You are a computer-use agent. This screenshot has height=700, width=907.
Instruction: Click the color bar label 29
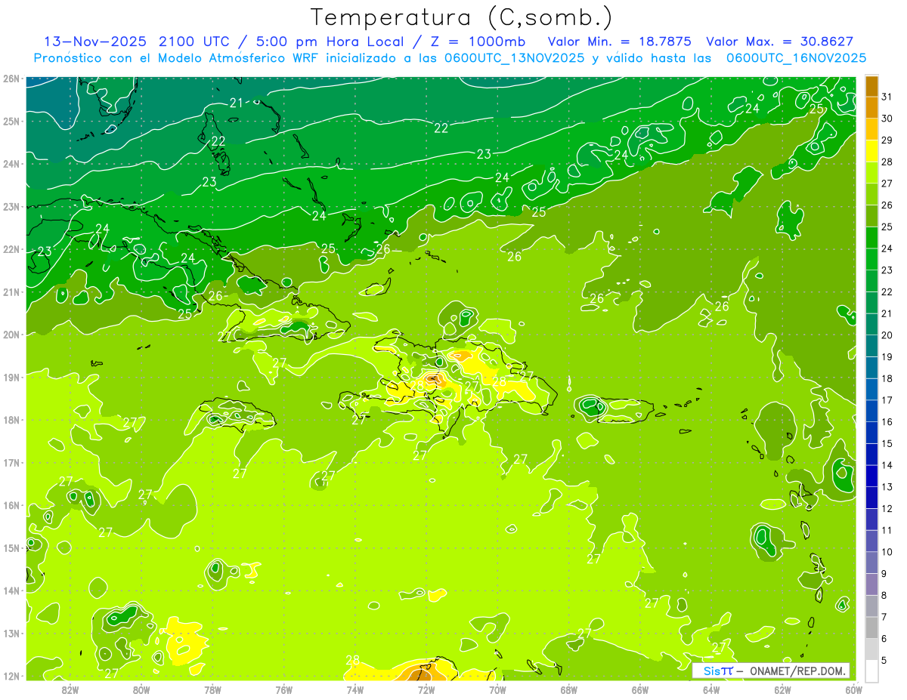click(x=887, y=140)
